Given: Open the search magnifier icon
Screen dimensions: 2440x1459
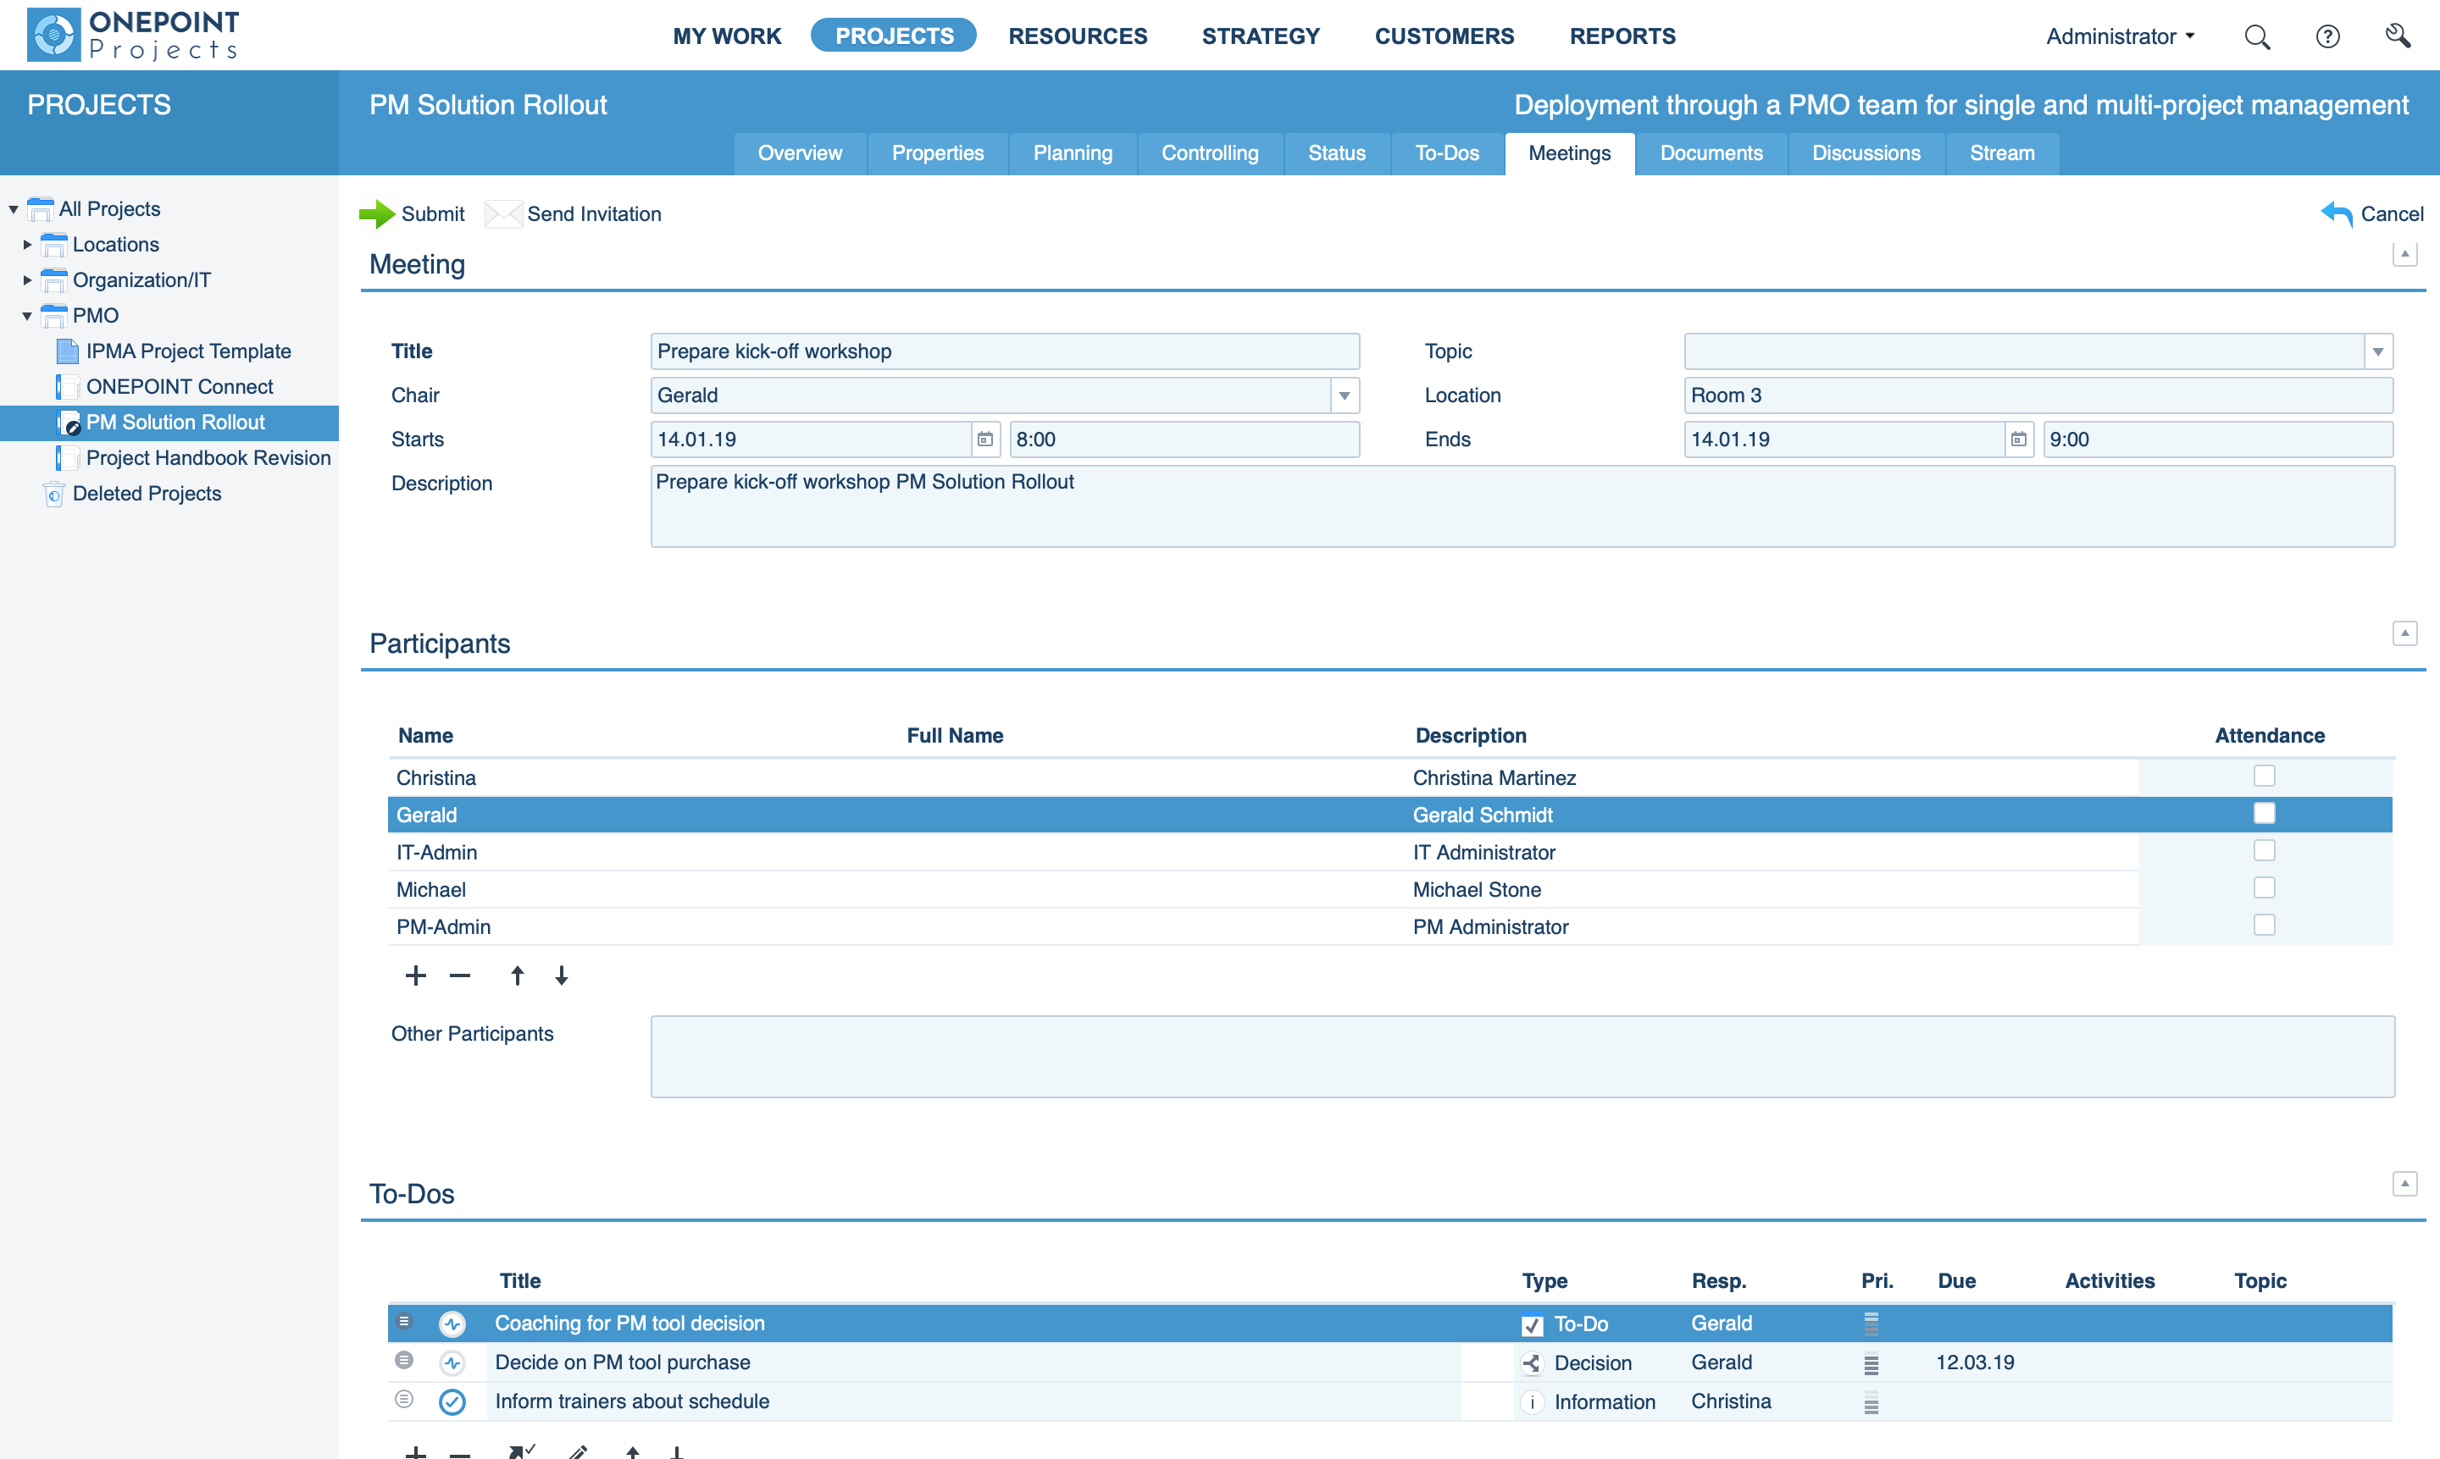Looking at the screenshot, I should pos(2257,36).
